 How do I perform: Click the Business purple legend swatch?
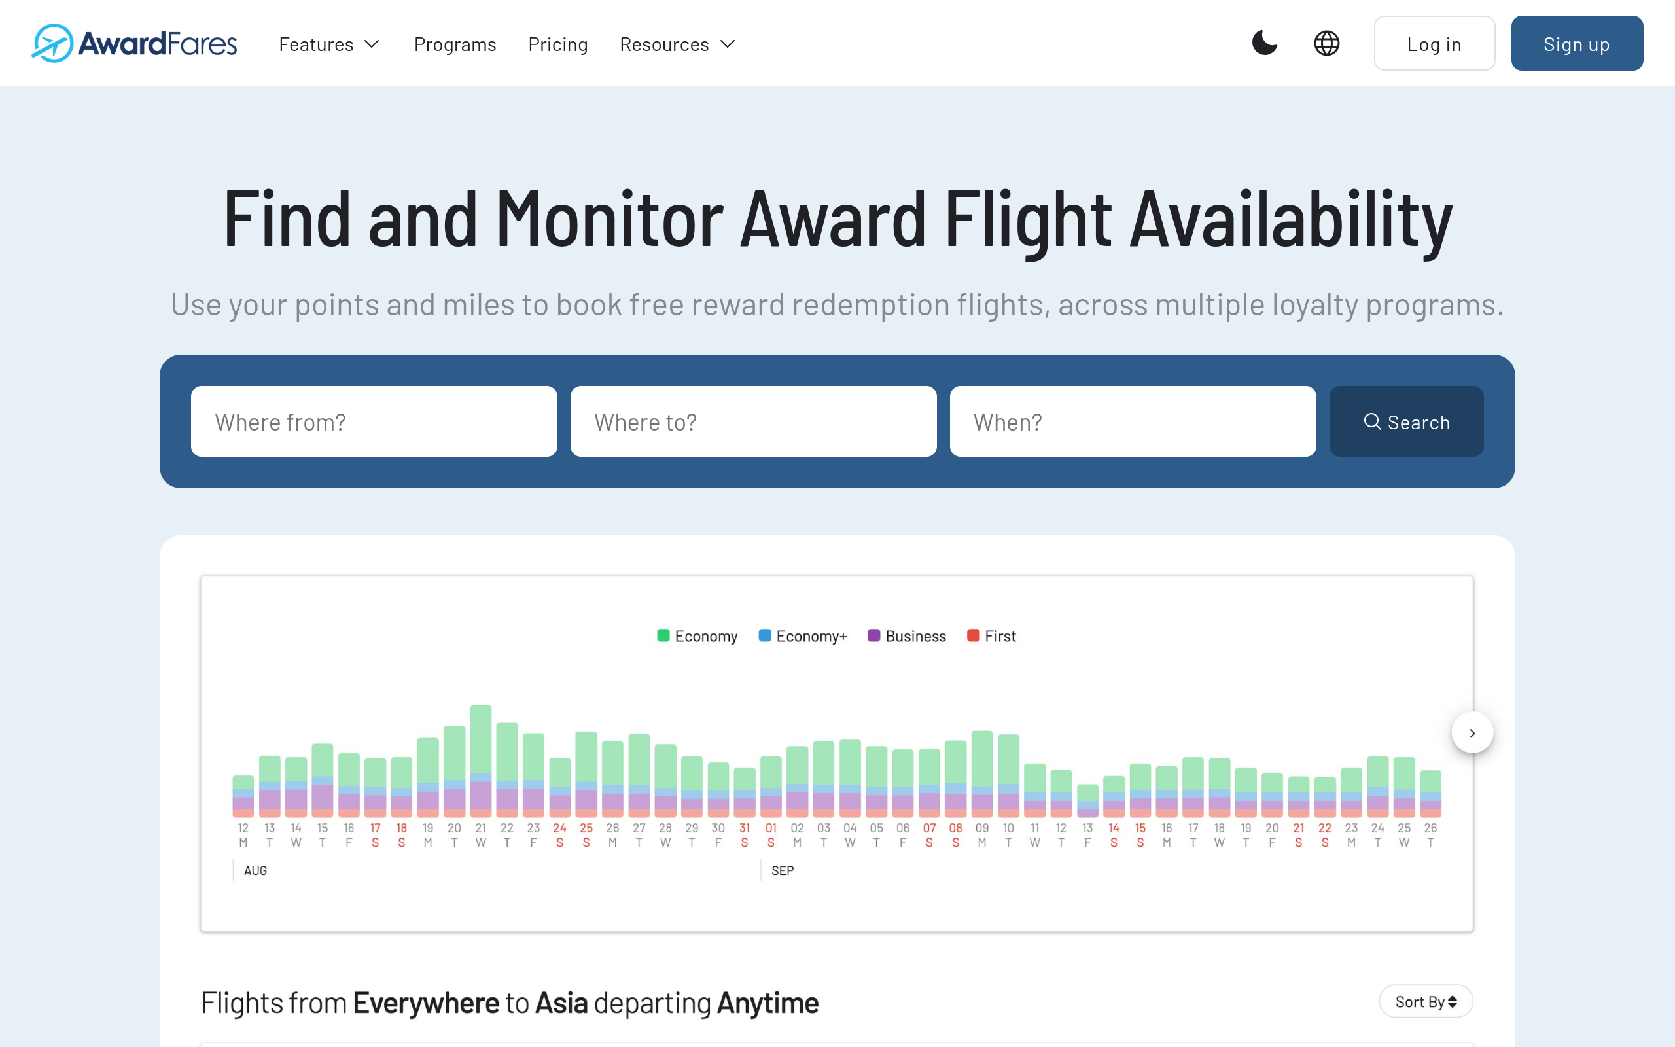[874, 635]
